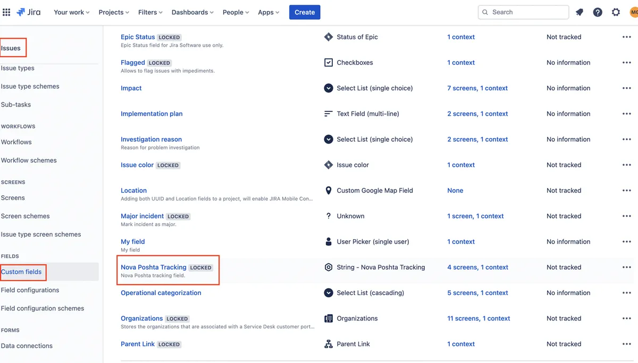Click the None link for Location
Screen dimensions: 638x363
coord(455,191)
